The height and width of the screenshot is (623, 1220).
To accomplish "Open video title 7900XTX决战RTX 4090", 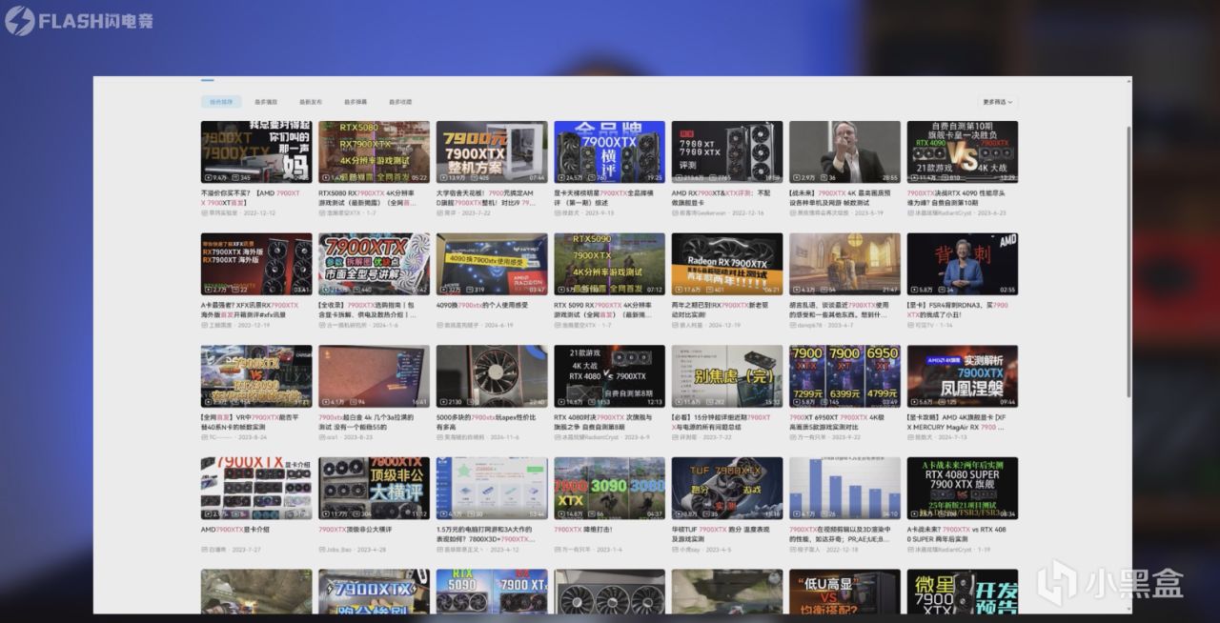I will [x=957, y=196].
